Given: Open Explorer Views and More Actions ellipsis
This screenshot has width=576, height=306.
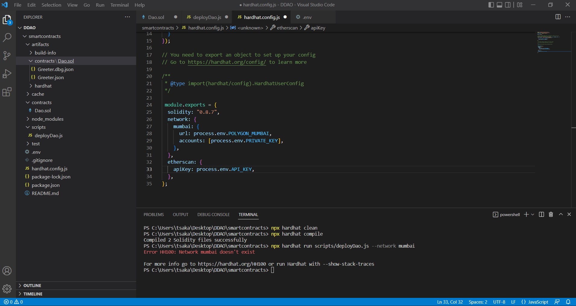Looking at the screenshot, I should tap(127, 17).
